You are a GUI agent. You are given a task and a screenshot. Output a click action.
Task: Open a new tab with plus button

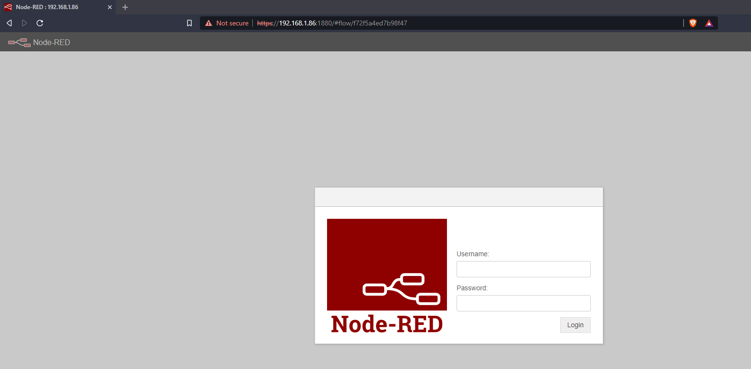[x=125, y=7]
